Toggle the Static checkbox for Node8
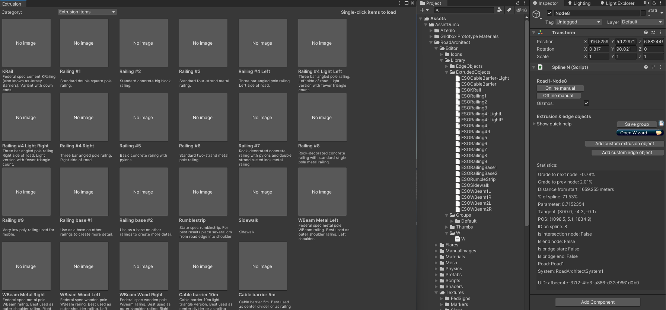Screen dimensions: 666x310 coord(643,13)
